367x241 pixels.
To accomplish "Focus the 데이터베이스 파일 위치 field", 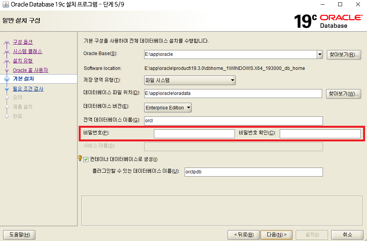I will (233, 93).
